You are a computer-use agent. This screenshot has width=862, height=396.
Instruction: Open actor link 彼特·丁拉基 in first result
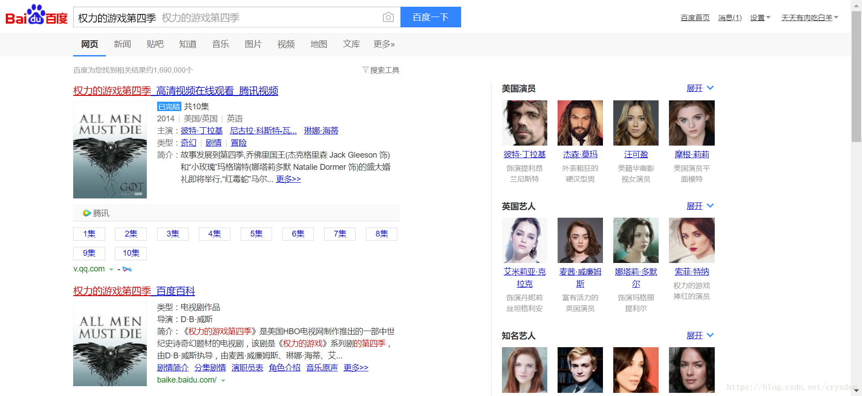202,130
